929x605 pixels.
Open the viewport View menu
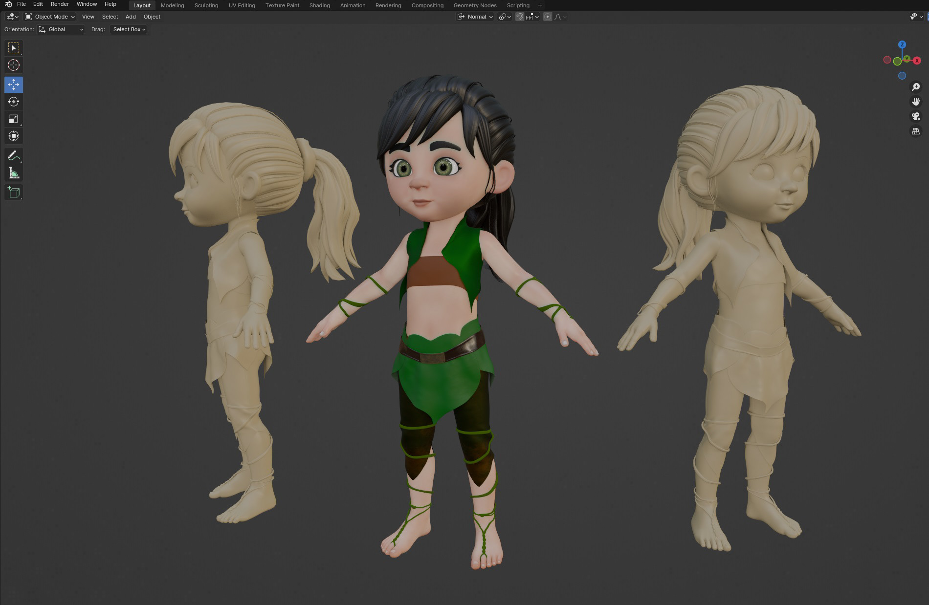[x=88, y=17]
